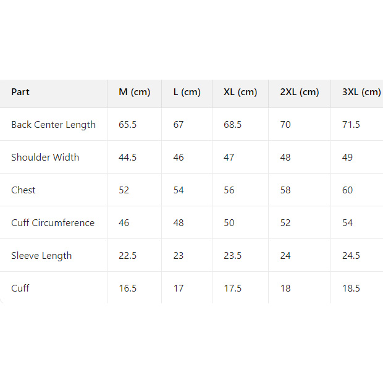Click the 2XL Cuff Circumference value 52
383x383 pixels.
(285, 223)
